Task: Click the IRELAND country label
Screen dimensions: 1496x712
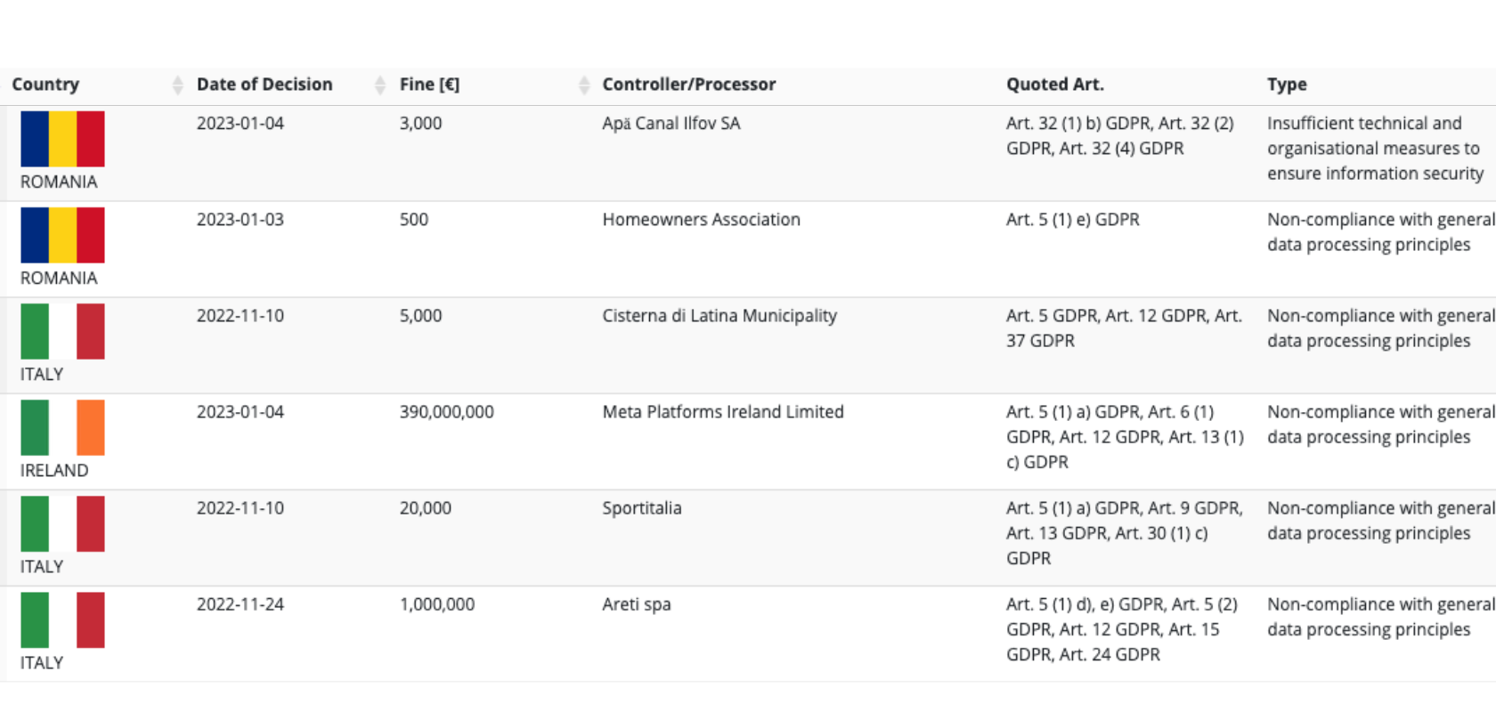Action: (54, 470)
